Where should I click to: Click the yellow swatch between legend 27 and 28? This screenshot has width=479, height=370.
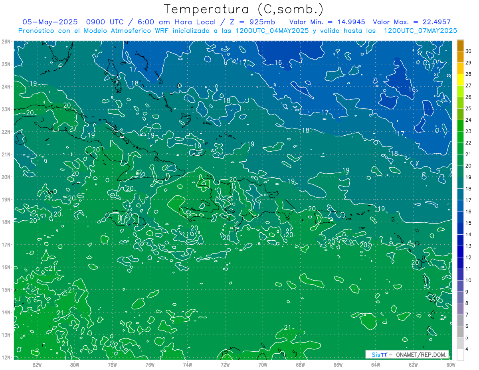click(460, 79)
